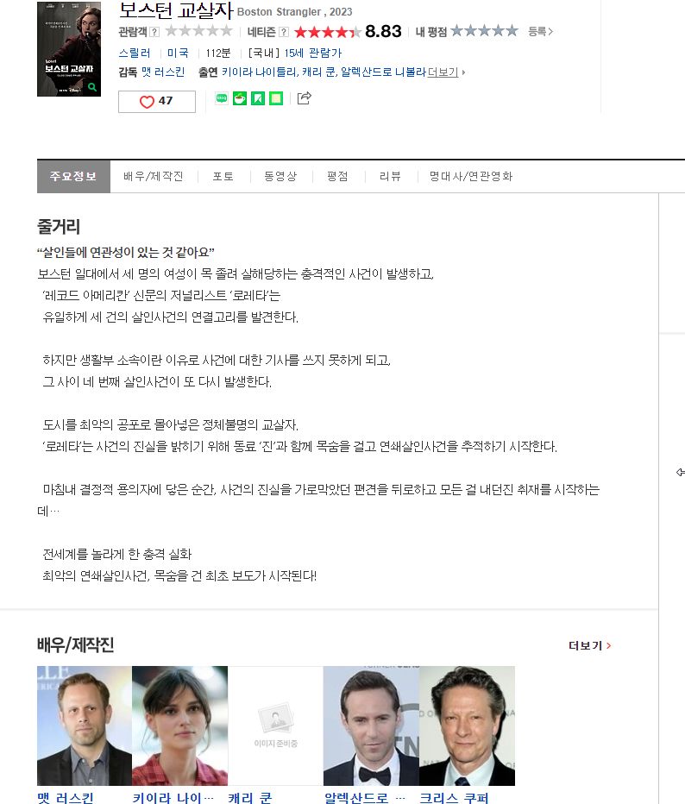Image resolution: width=685 pixels, height=804 pixels.
Task: Click the pale yellow memo share icon
Action: point(276,98)
